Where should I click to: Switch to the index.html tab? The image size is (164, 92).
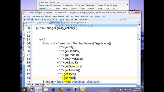pyautogui.click(x=30, y=23)
